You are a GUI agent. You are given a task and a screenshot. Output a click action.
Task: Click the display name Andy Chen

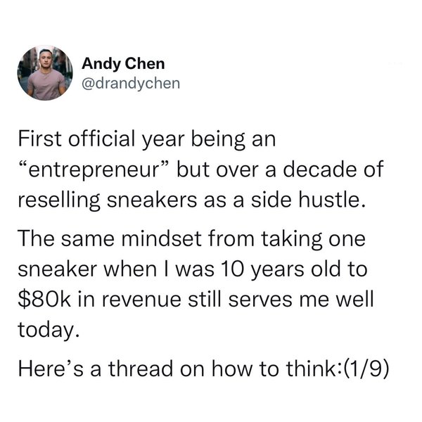point(123,64)
